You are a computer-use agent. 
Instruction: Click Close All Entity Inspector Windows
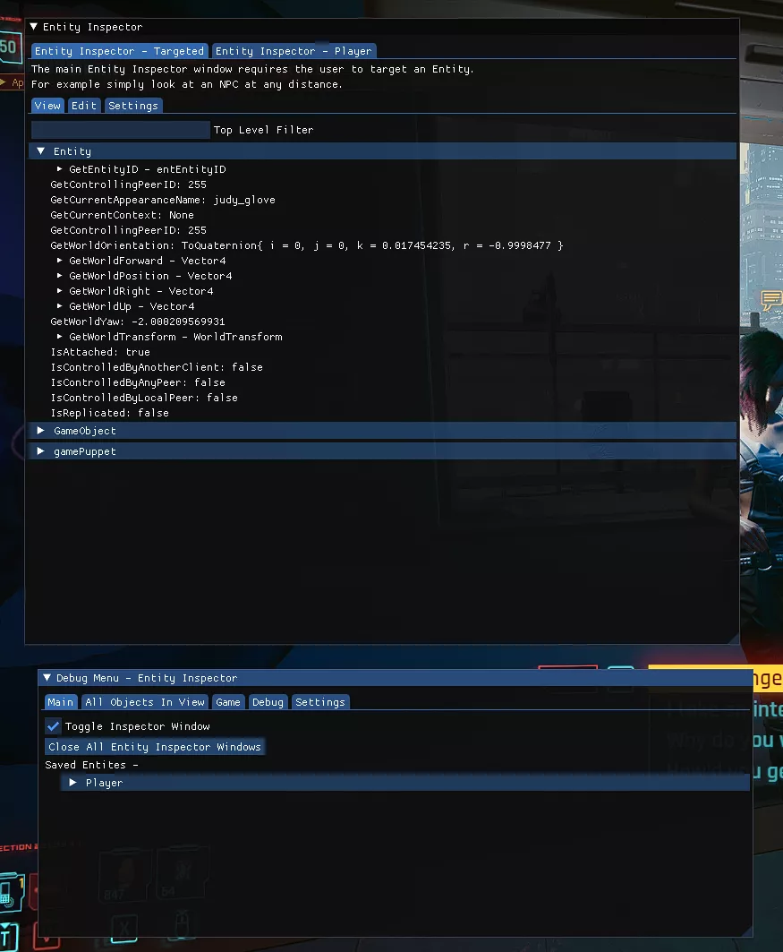(155, 747)
